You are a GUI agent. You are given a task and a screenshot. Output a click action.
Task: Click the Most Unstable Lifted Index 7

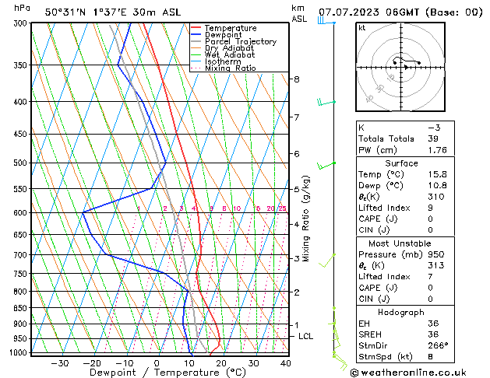(x=431, y=277)
